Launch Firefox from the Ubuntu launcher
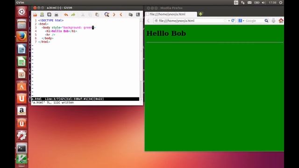Image resolution: width=299 pixels, height=168 pixels. coord(21,36)
